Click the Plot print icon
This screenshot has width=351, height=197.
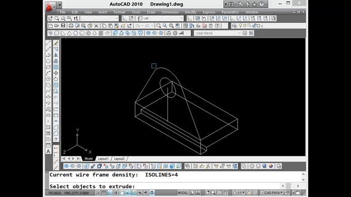click(71, 26)
